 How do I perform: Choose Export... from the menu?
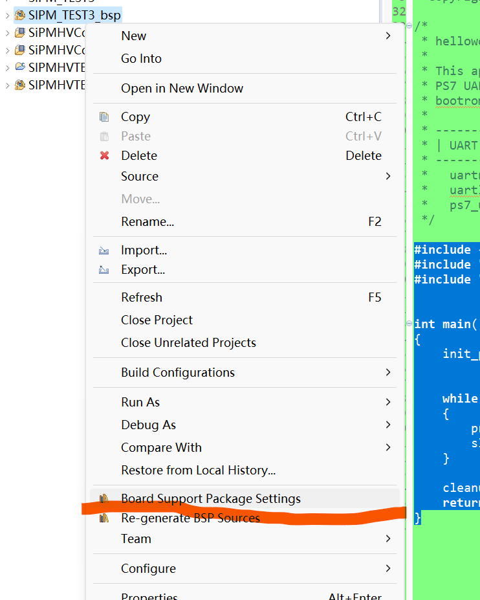coord(245,270)
